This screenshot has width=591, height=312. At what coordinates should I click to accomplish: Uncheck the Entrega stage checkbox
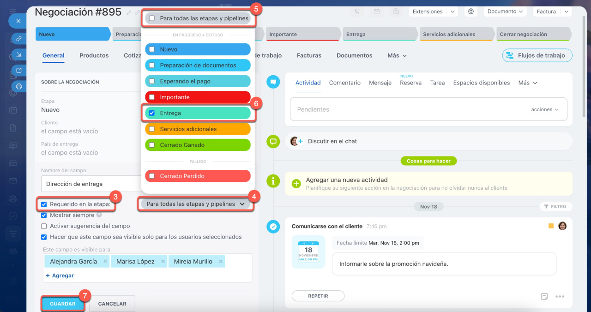tap(152, 113)
